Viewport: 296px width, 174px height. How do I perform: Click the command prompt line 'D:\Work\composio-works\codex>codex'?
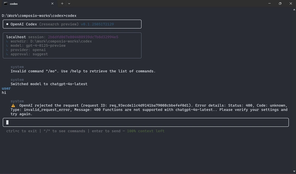coord(39,16)
